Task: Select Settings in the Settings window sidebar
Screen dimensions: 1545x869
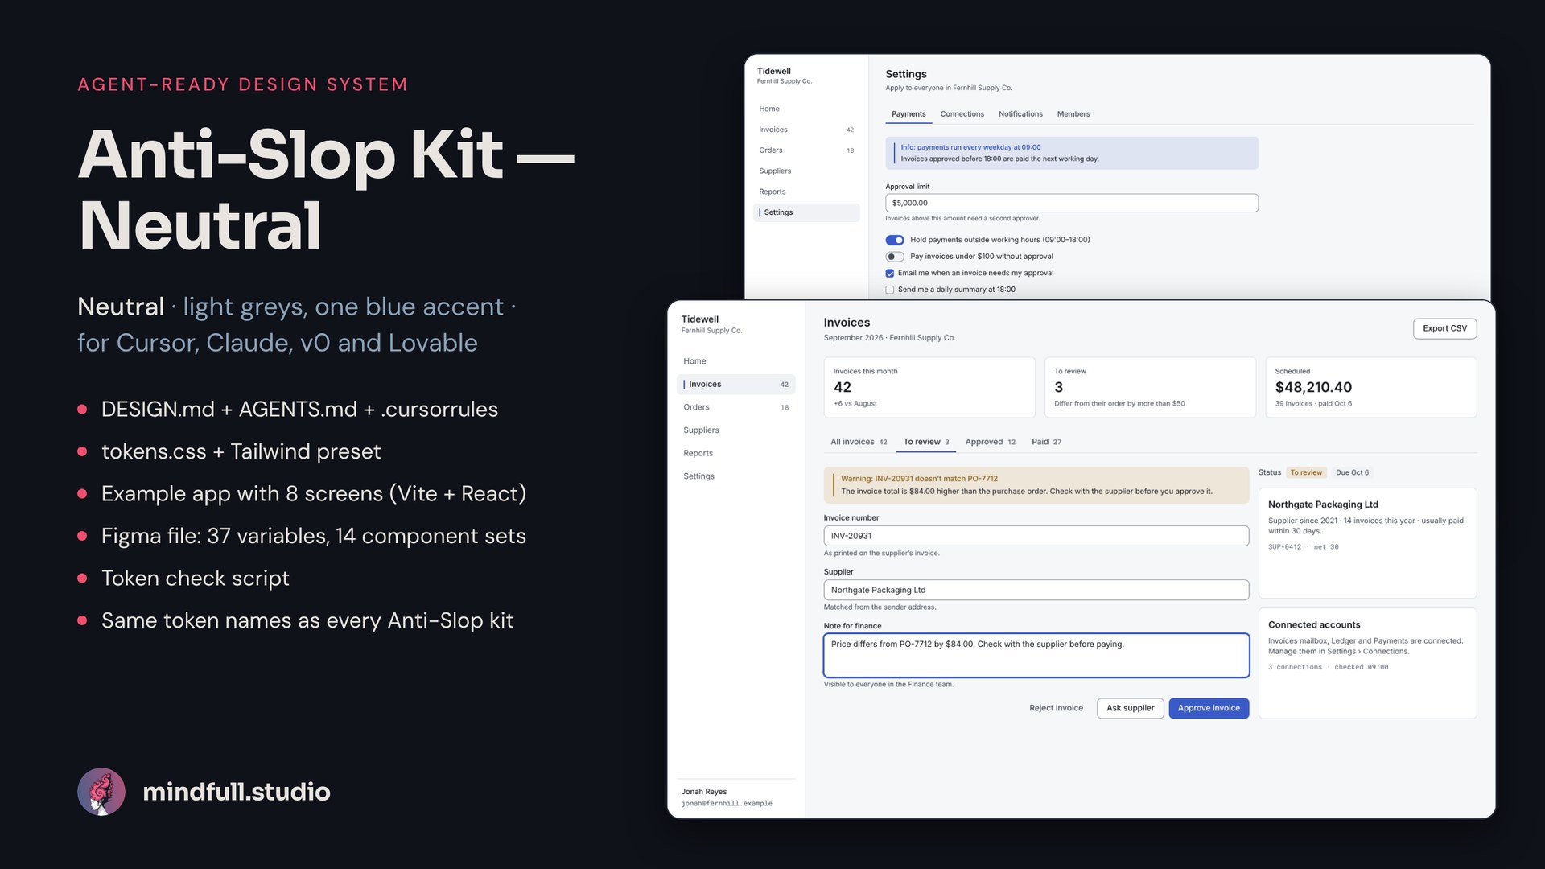Action: (x=806, y=212)
